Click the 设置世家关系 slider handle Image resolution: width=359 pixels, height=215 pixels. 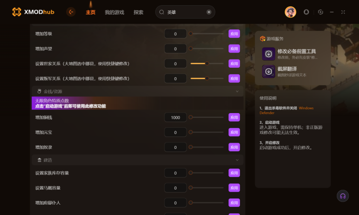pyautogui.click(x=207, y=63)
